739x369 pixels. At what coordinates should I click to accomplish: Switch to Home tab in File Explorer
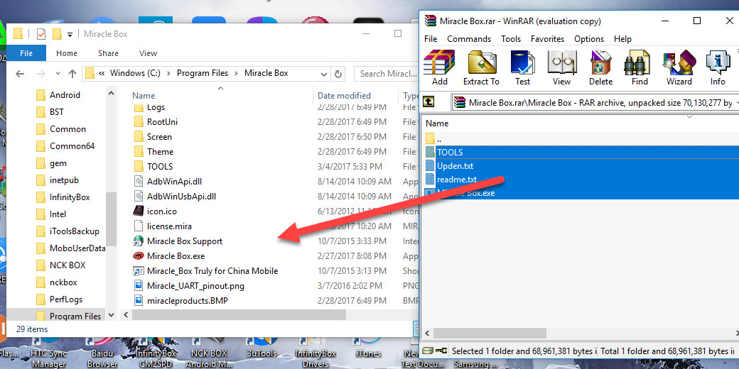(x=67, y=53)
